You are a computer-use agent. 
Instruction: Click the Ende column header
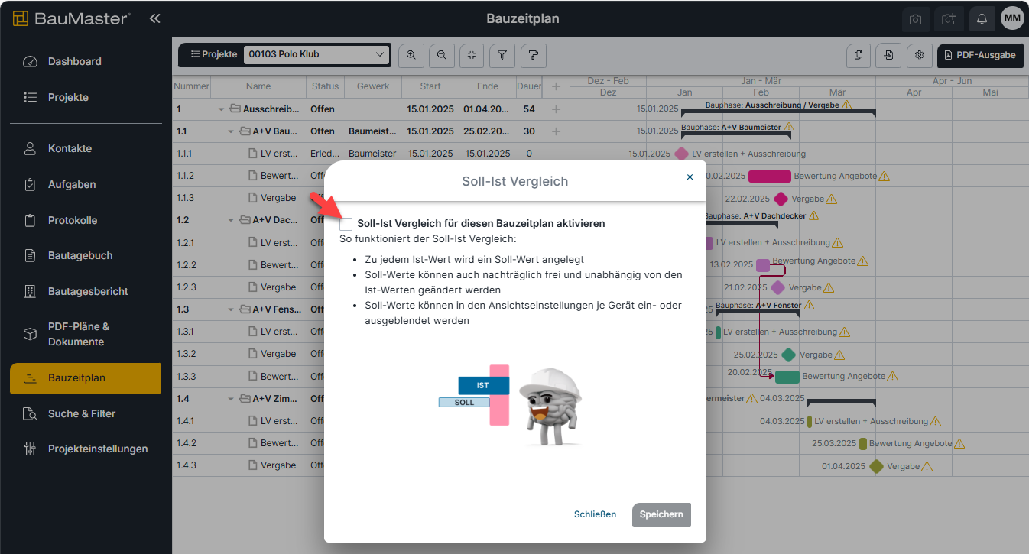[488, 86]
